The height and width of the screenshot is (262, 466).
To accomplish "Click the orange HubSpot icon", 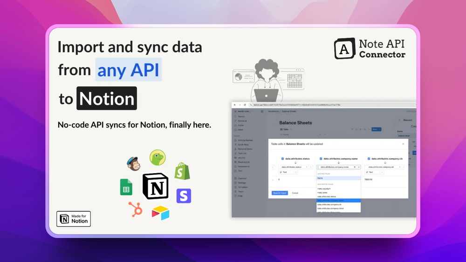I will point(136,209).
